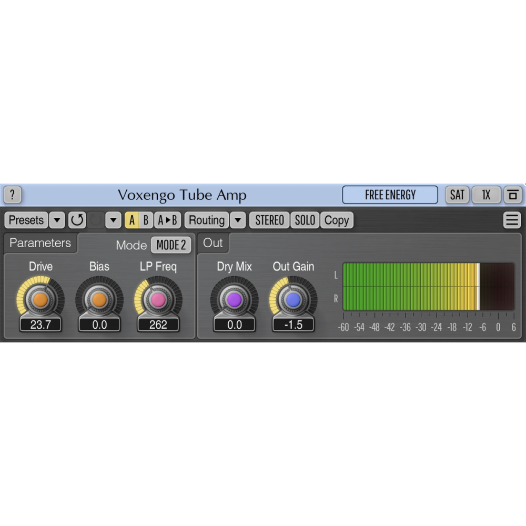
Task: Open the undo history dropdown arrow
Action: pyautogui.click(x=113, y=220)
